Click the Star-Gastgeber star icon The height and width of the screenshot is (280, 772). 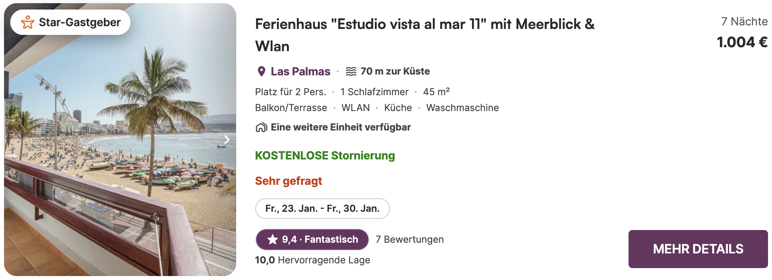(27, 22)
